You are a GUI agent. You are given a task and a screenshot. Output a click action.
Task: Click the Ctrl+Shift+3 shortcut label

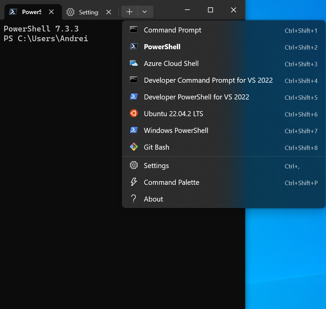coord(301,64)
